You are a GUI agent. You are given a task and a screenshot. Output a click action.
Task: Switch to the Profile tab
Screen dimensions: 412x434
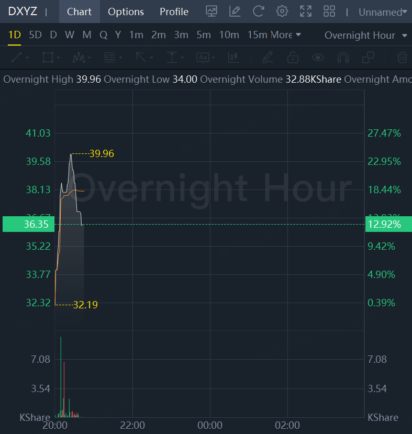(x=174, y=12)
